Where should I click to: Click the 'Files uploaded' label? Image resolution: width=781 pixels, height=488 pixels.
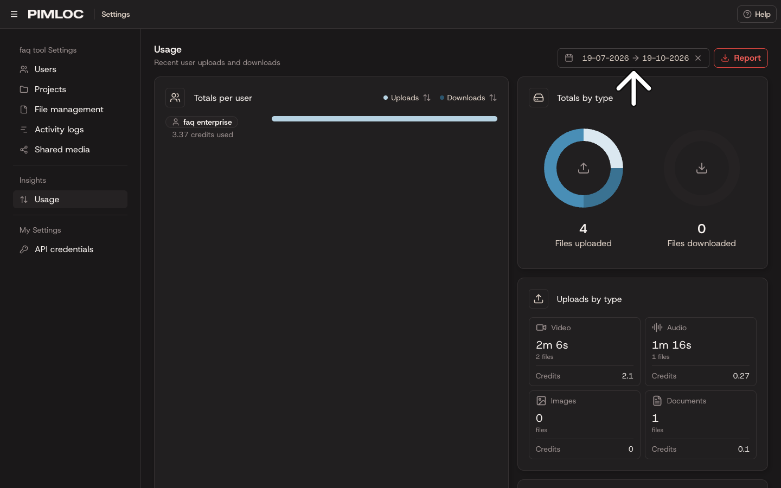tap(584, 243)
